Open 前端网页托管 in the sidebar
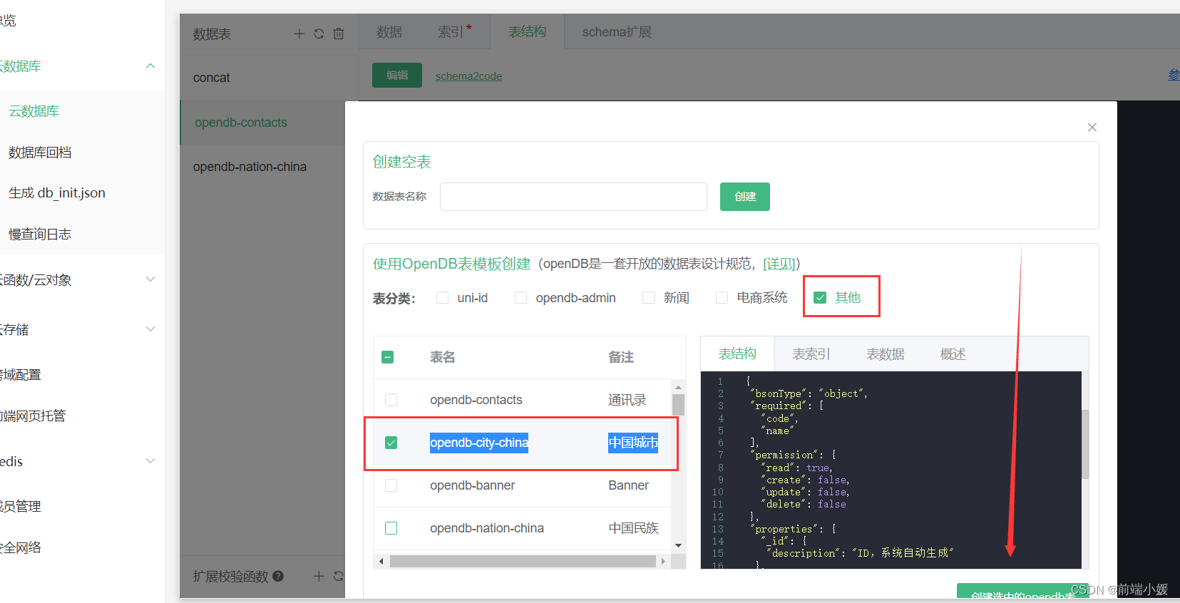The width and height of the screenshot is (1180, 603). [x=32, y=416]
